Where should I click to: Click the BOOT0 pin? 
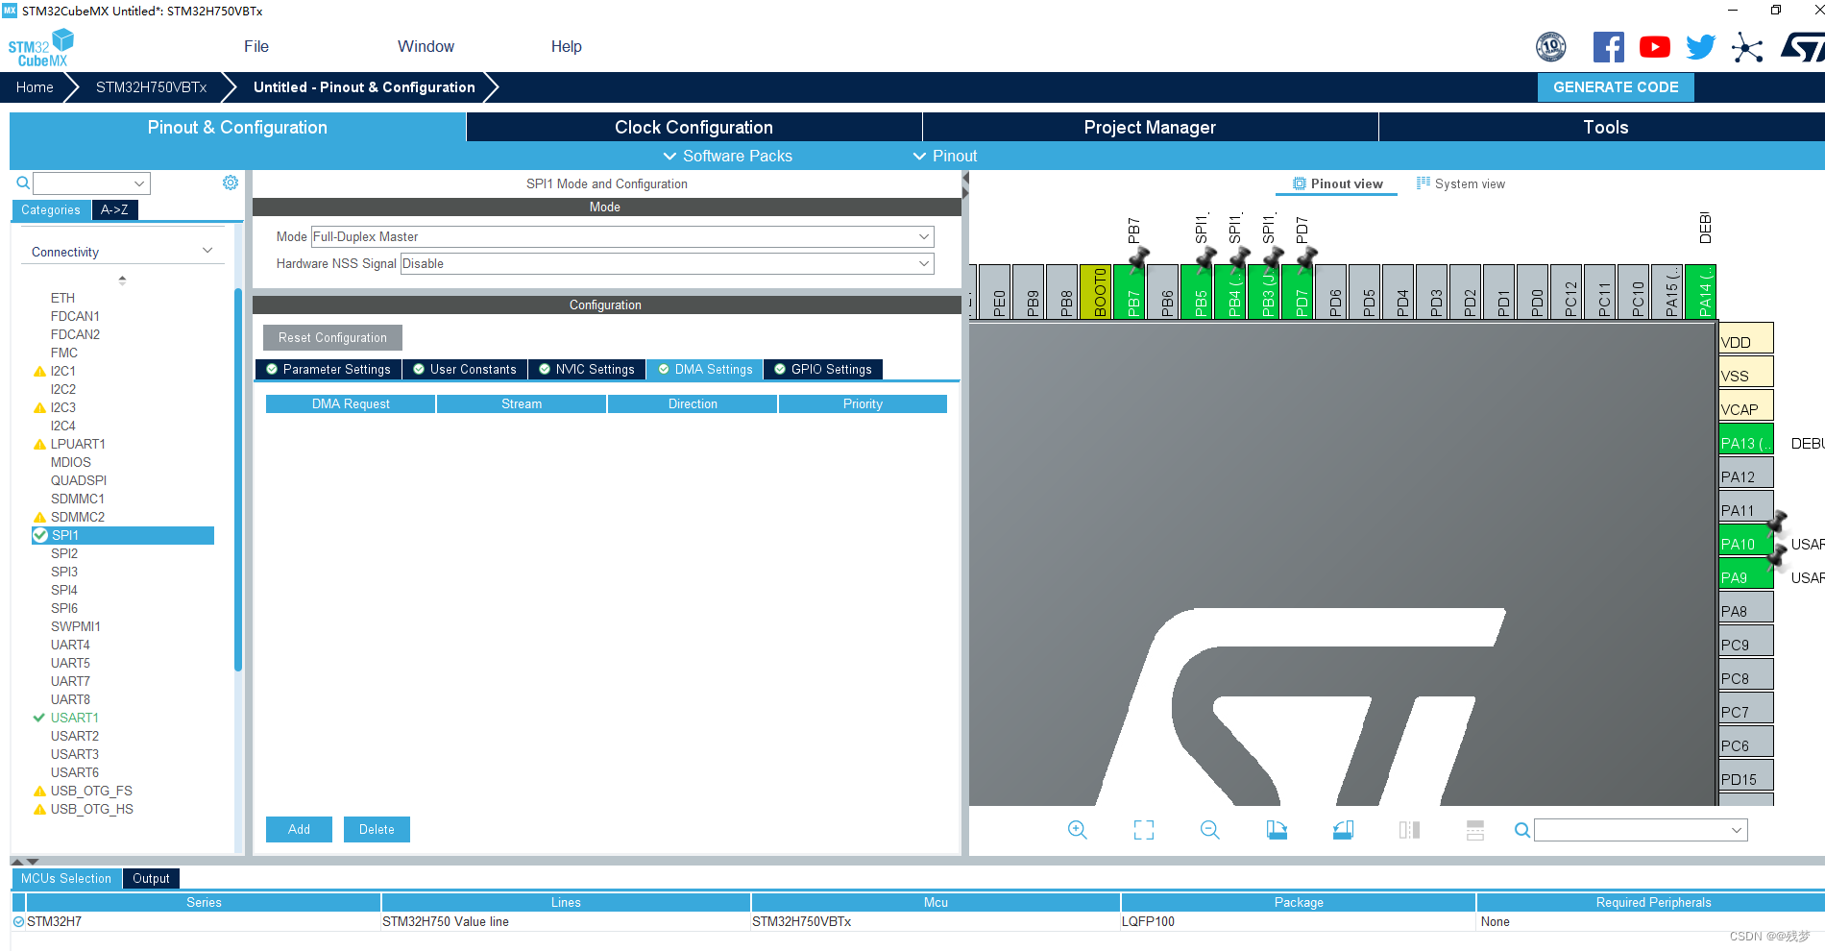[1095, 292]
